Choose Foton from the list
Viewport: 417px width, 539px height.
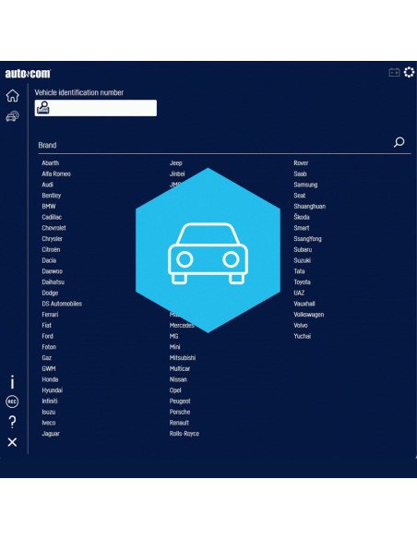(49, 347)
